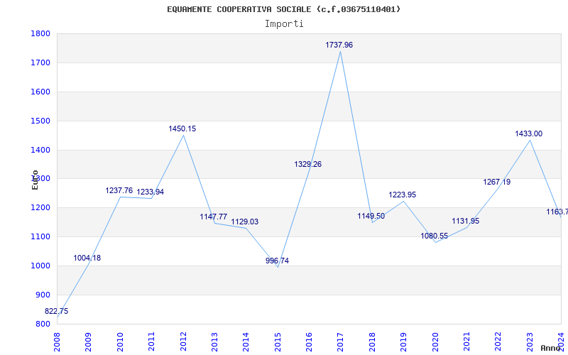
Task: Click the 1800 y-axis tick label
Action: tap(40, 33)
